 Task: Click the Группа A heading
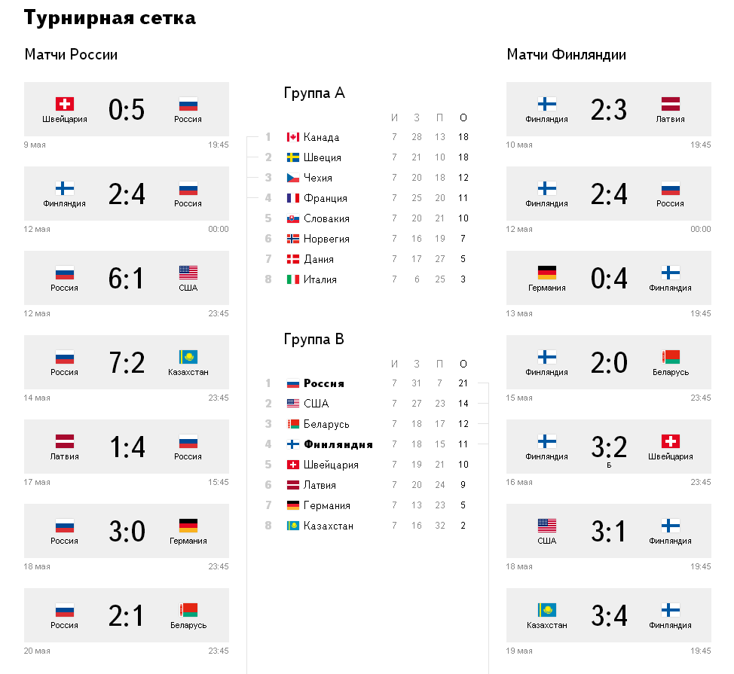click(x=314, y=93)
